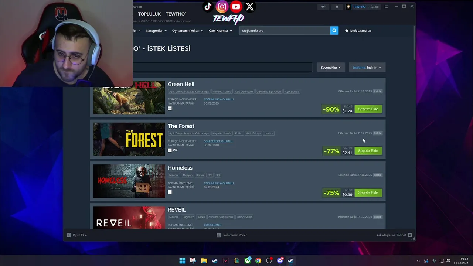Select the FPS tag on Homeless
The height and width of the screenshot is (266, 473).
tap(210, 175)
